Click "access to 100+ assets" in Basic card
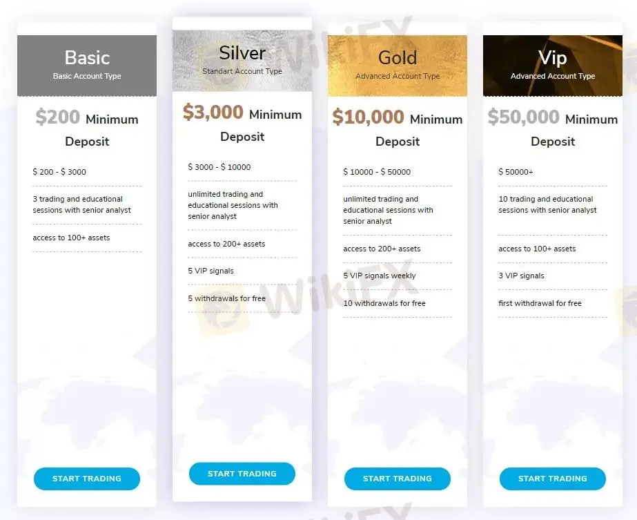The height and width of the screenshot is (520, 637). point(71,238)
